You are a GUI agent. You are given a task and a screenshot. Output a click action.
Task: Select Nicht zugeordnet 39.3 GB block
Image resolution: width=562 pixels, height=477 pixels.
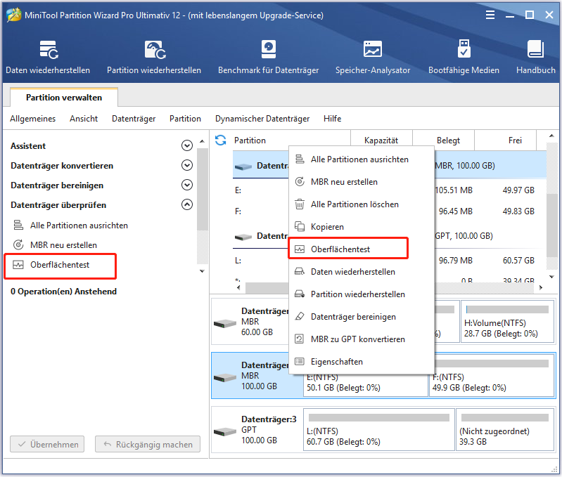tap(505, 429)
